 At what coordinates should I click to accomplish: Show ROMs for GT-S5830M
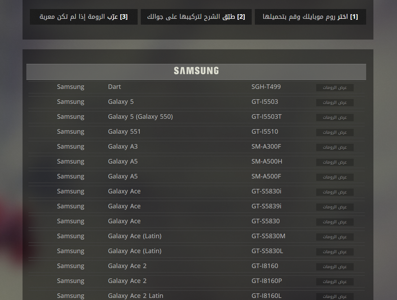(335, 237)
